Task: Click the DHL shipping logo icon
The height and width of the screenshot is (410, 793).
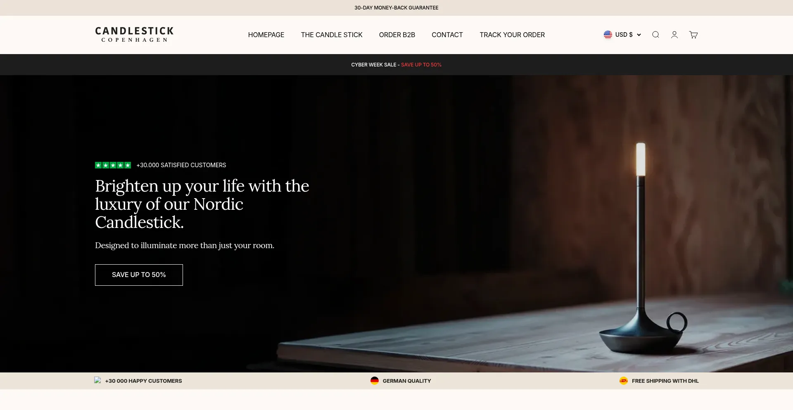Action: pyautogui.click(x=624, y=381)
